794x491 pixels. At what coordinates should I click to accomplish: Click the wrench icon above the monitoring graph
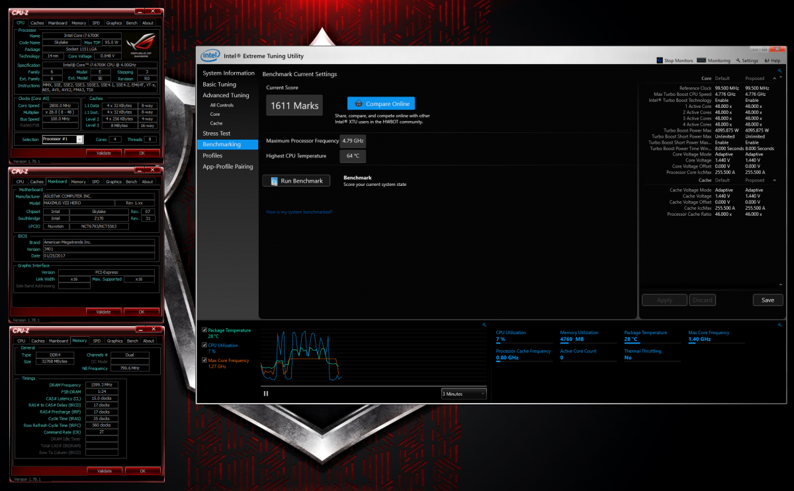(x=484, y=325)
